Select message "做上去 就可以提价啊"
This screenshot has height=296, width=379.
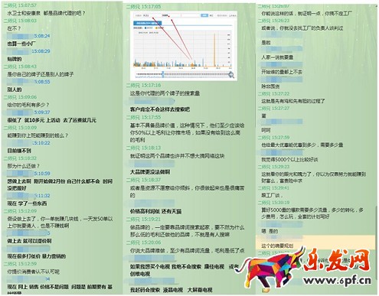pos(29,241)
